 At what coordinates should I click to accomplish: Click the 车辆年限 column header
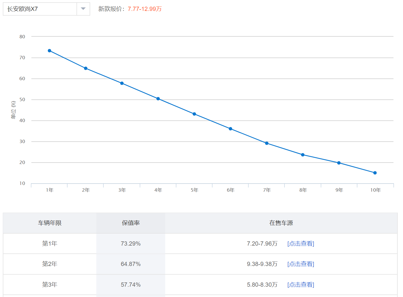50,223
